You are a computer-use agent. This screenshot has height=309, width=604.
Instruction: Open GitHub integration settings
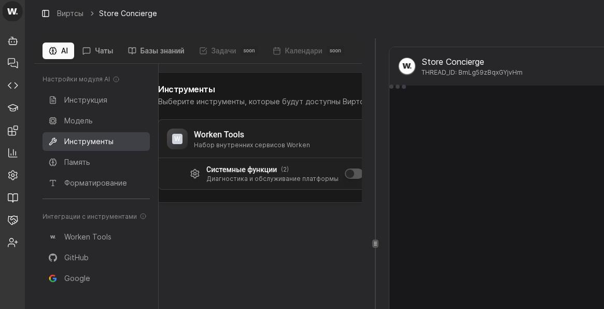[76, 258]
